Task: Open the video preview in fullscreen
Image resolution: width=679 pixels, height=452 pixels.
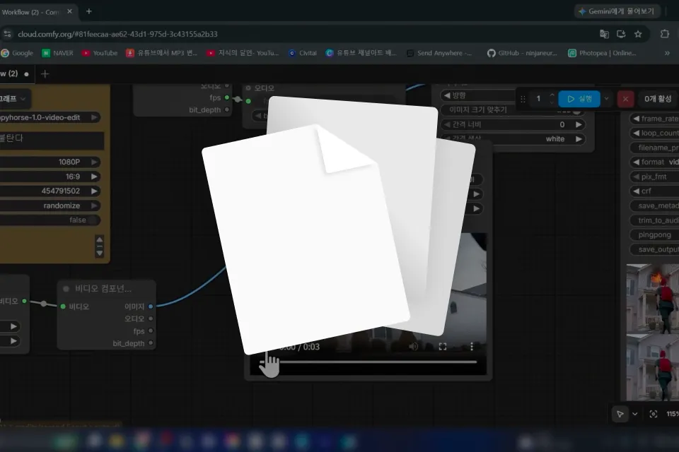Action: [x=443, y=347]
